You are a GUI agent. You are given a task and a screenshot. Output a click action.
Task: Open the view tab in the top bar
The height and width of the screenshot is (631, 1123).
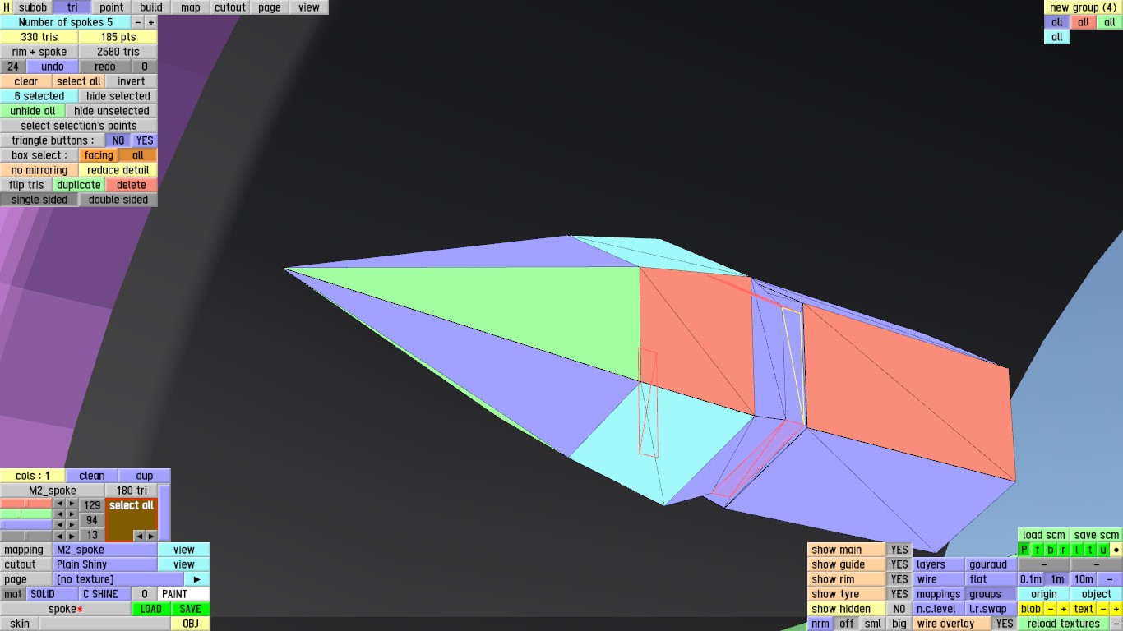tap(309, 7)
